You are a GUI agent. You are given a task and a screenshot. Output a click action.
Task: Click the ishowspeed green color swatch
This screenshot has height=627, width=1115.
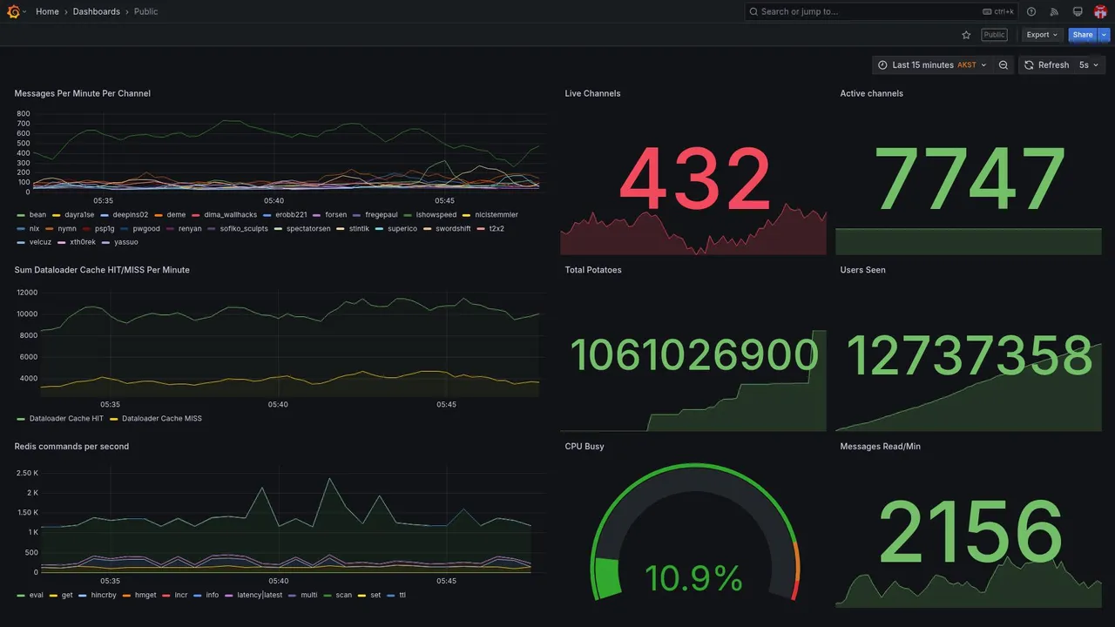point(408,215)
